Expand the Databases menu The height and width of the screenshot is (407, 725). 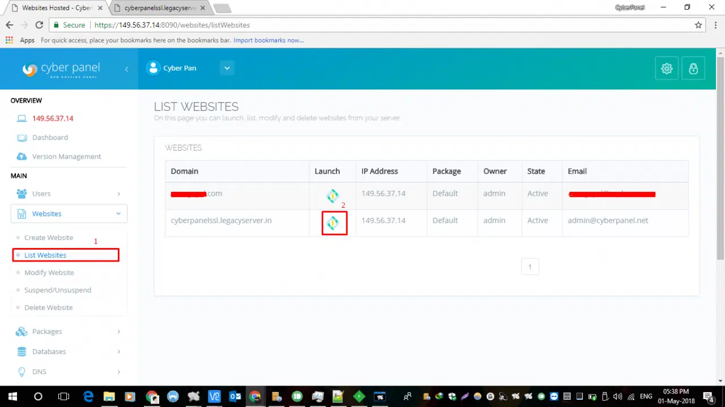[69, 352]
